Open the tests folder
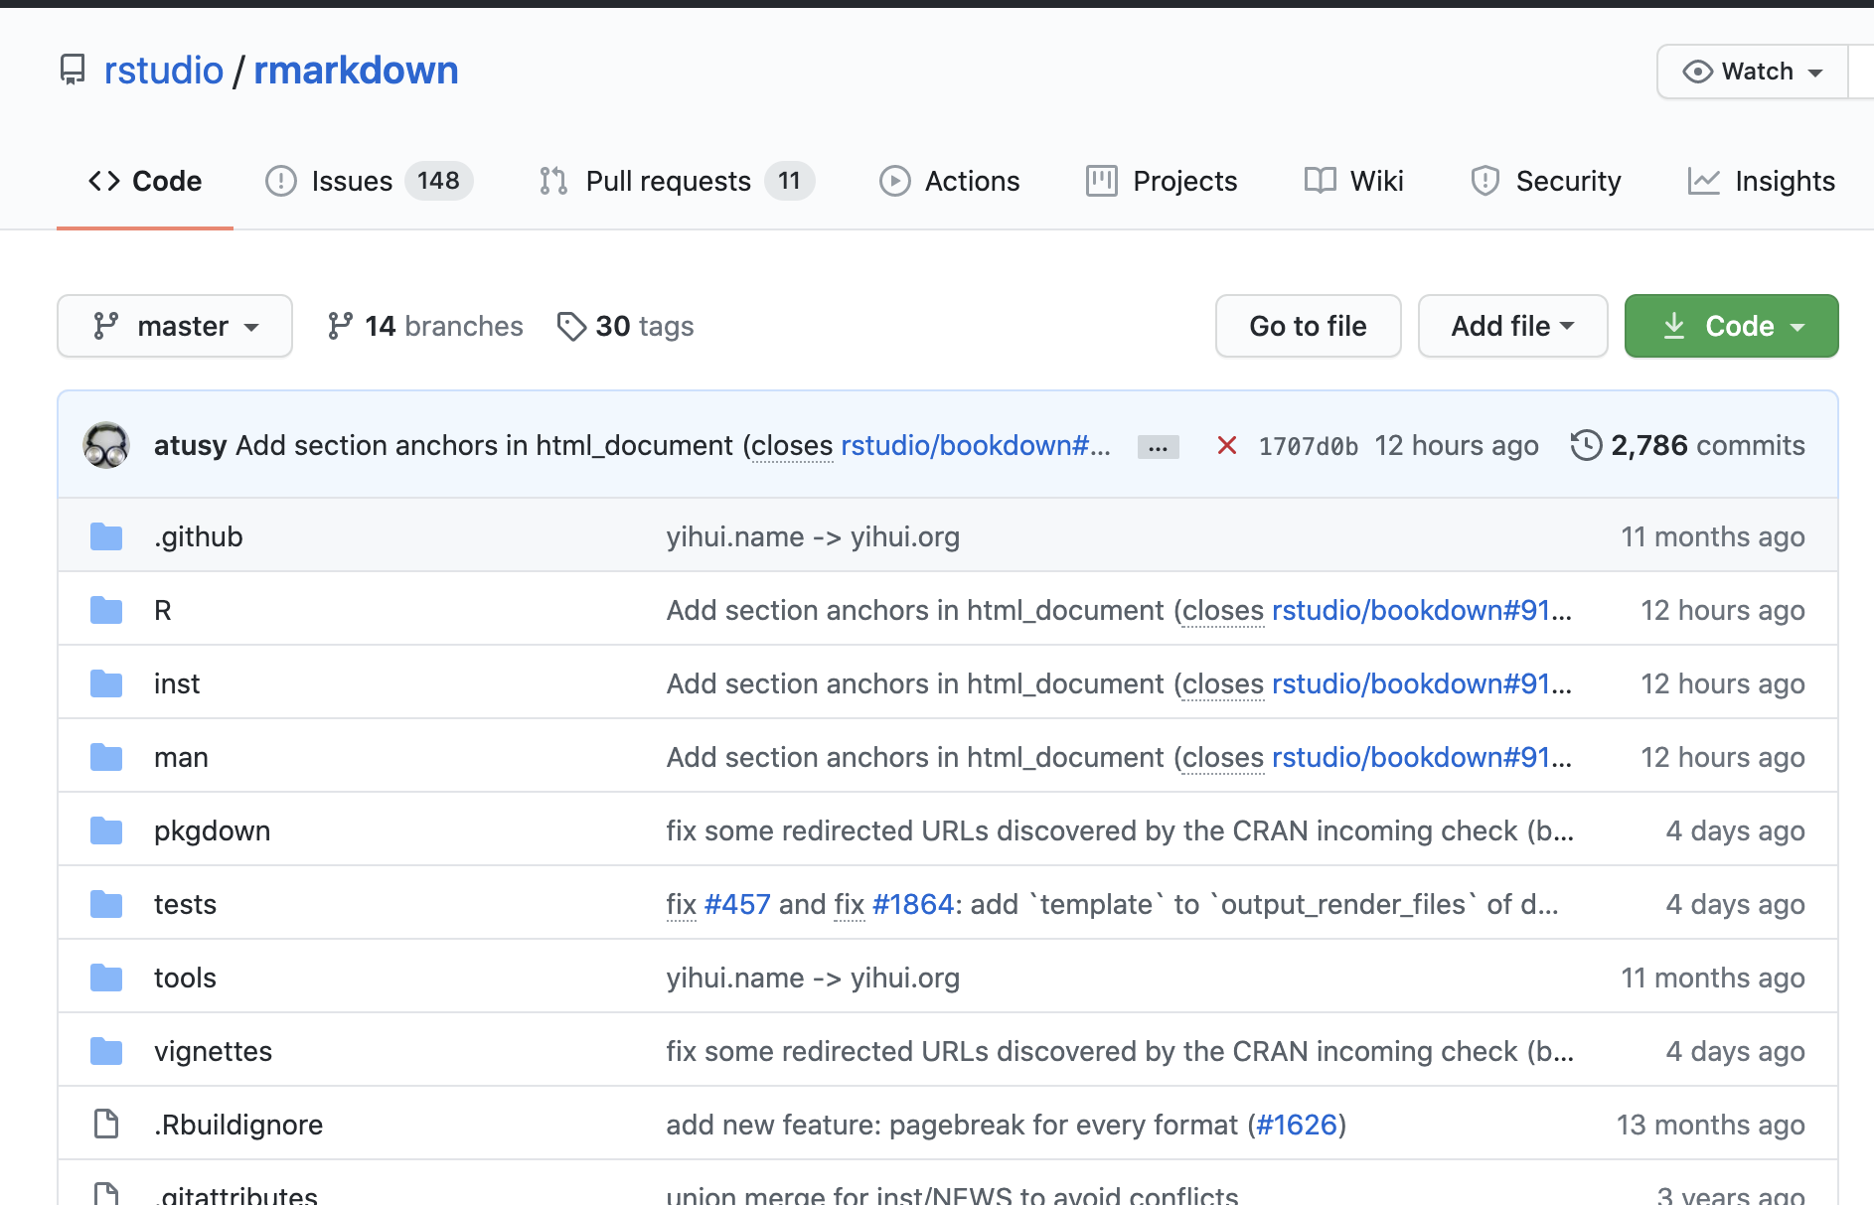Image resolution: width=1874 pixels, height=1205 pixels. pos(185,904)
